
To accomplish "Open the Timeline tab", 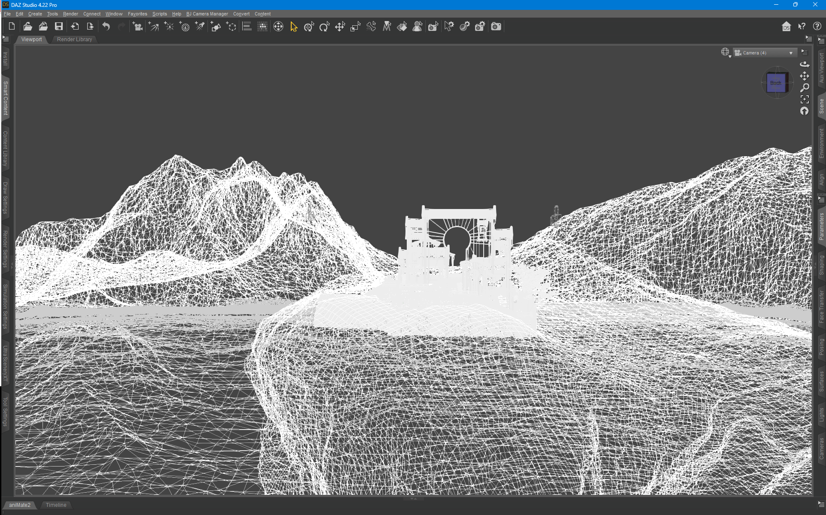I will (x=56, y=505).
